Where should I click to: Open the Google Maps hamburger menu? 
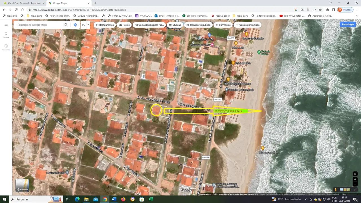click(6, 25)
